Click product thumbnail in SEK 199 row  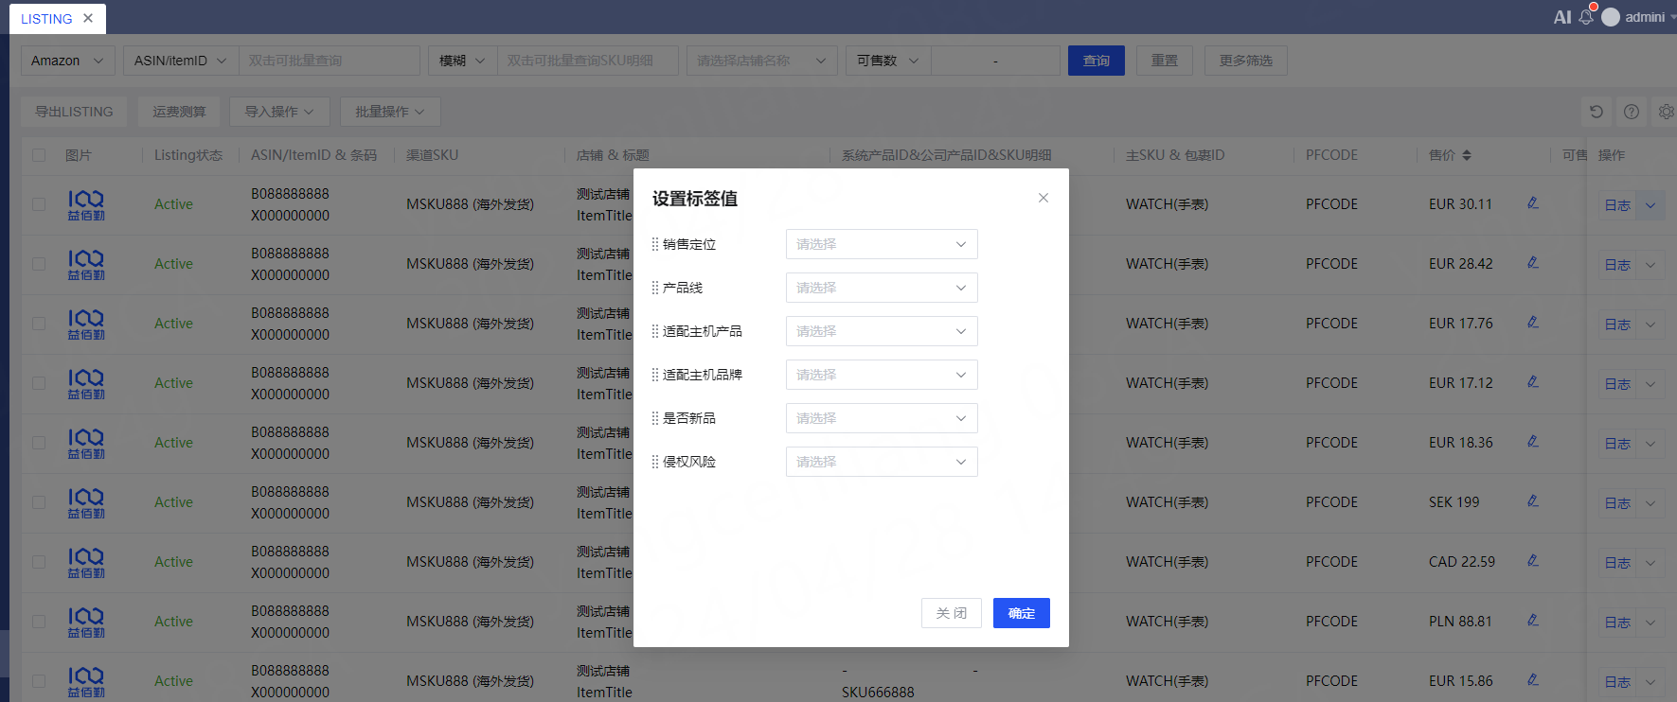click(86, 502)
